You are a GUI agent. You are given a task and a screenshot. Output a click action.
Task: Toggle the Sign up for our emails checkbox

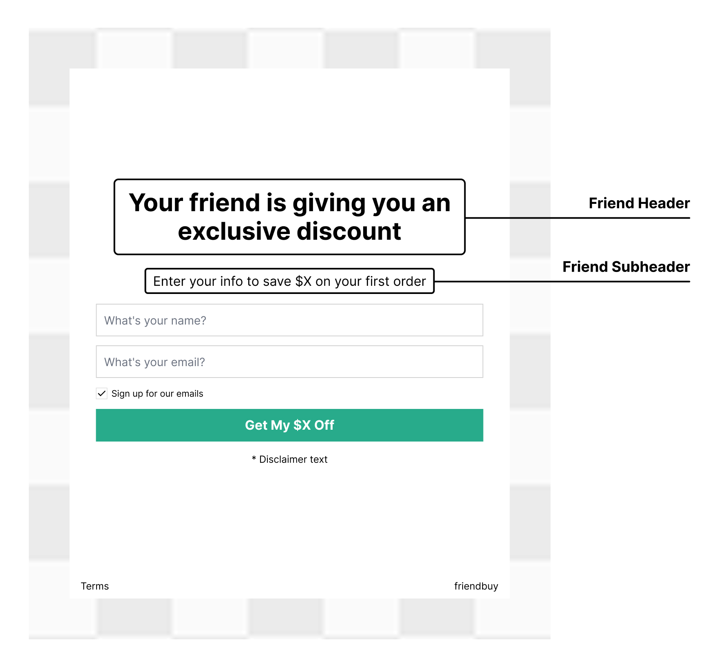click(102, 393)
